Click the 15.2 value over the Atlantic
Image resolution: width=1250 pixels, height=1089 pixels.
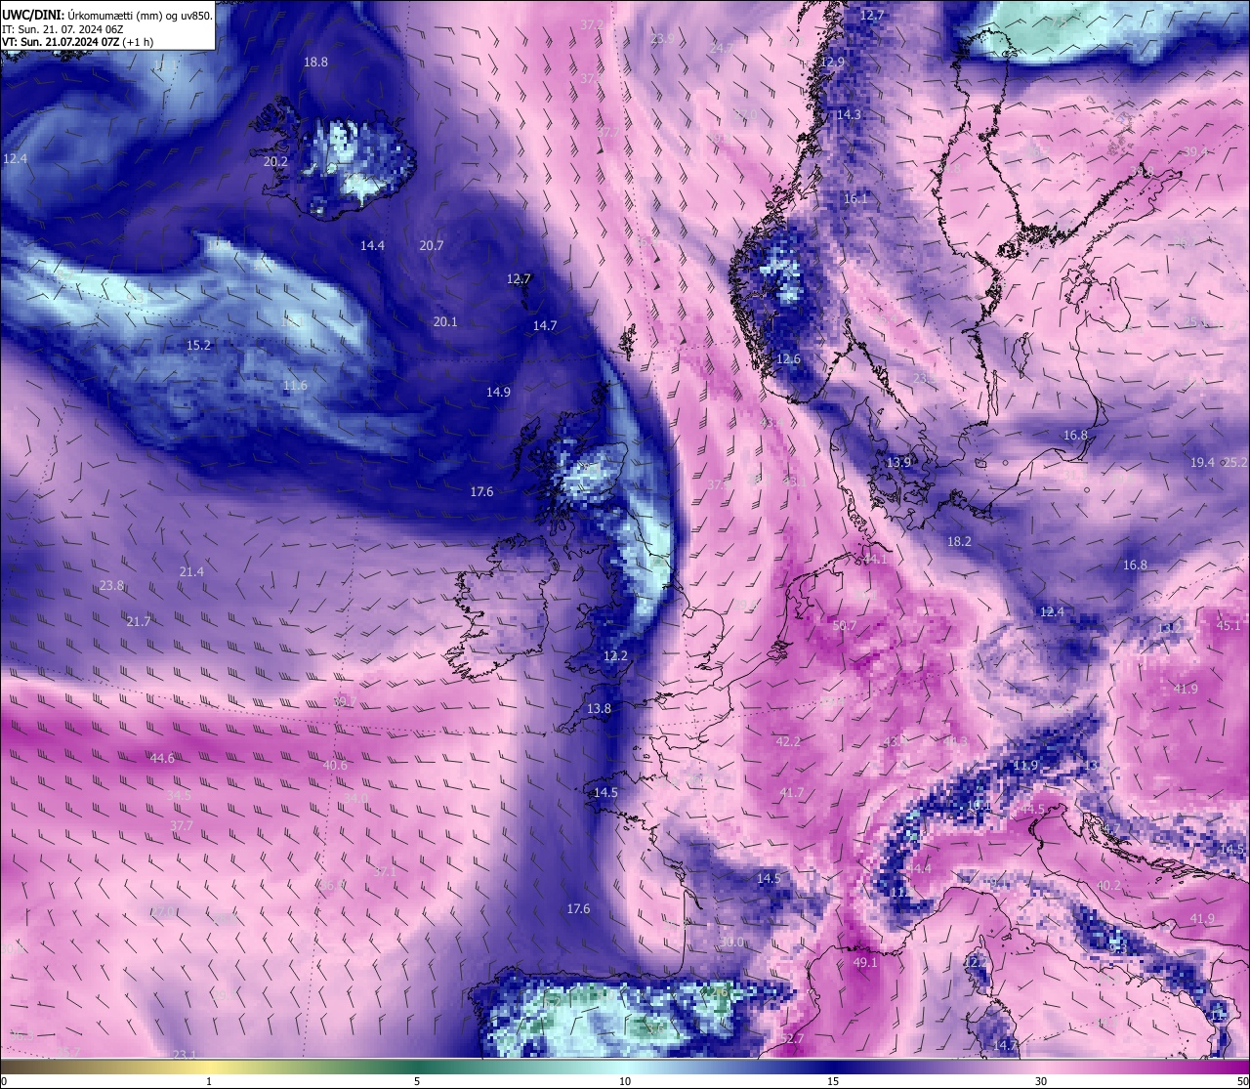[198, 345]
